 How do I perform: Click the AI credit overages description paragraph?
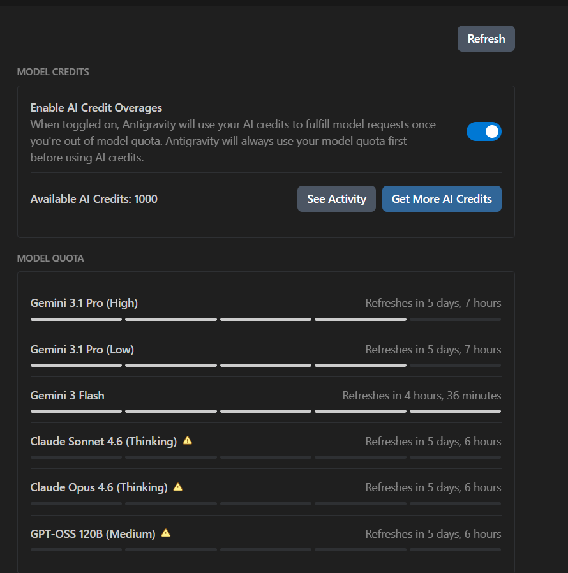(x=233, y=141)
